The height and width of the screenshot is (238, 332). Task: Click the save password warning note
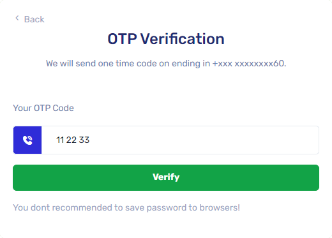(x=126, y=207)
